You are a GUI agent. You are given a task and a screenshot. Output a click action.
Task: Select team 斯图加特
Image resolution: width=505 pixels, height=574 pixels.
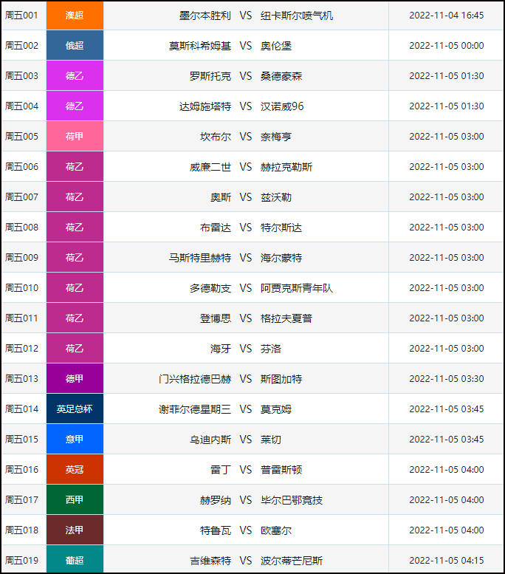281,379
